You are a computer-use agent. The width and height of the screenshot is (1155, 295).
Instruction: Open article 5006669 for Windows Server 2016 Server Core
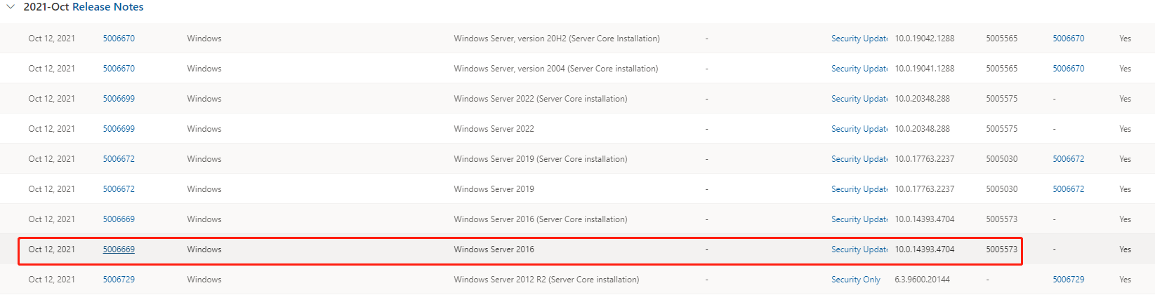(x=119, y=219)
